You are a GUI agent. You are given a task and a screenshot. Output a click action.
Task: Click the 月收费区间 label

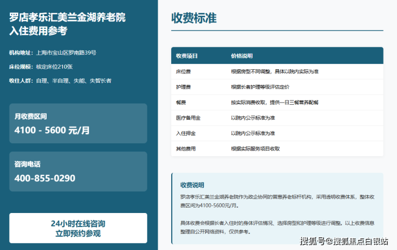(x=31, y=116)
